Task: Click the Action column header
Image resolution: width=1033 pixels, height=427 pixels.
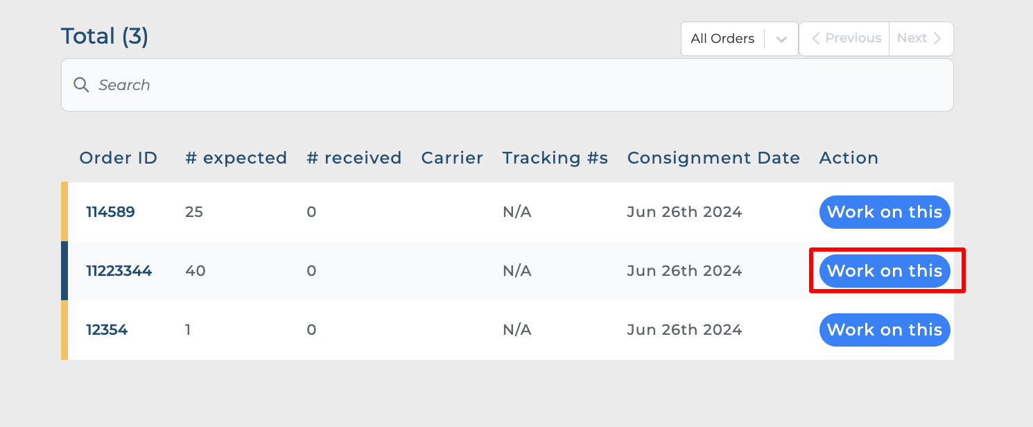Action: point(849,158)
